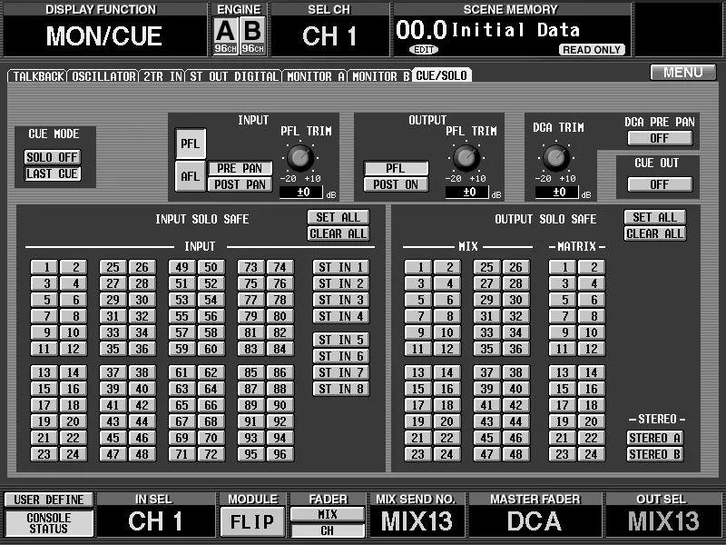Open CONSOLE STATUS
Screen dimensions: 726x545
(49, 523)
